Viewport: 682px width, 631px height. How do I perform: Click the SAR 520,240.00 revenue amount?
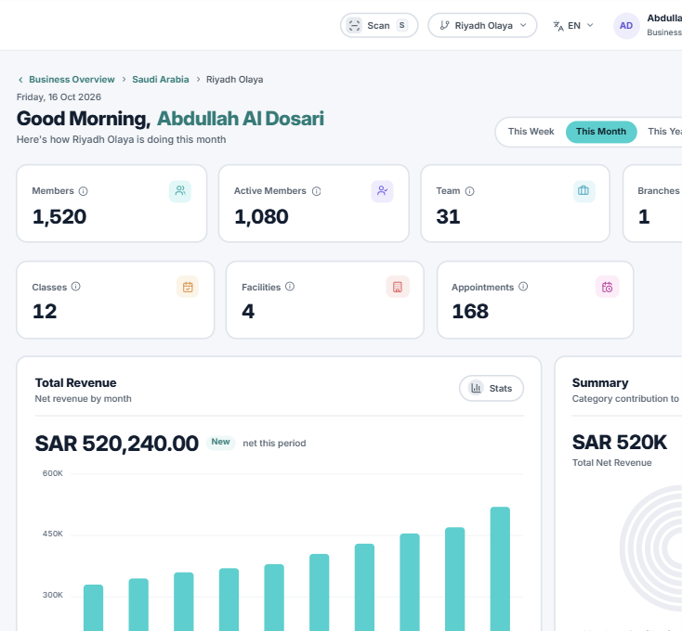pos(116,444)
